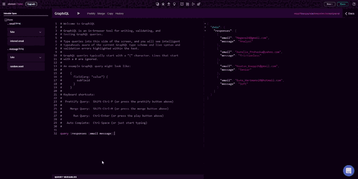This screenshot has height=179, width=358.
Task: Click the Share button
Action: coord(343,4)
